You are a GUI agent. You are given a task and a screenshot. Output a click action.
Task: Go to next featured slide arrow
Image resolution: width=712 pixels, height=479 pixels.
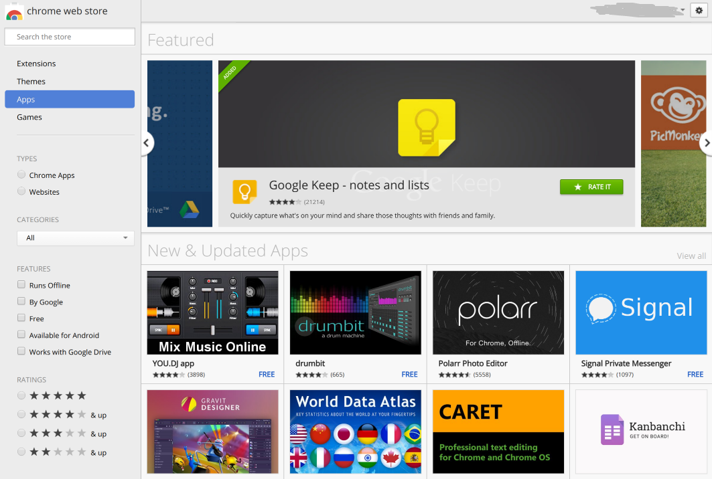click(x=706, y=143)
